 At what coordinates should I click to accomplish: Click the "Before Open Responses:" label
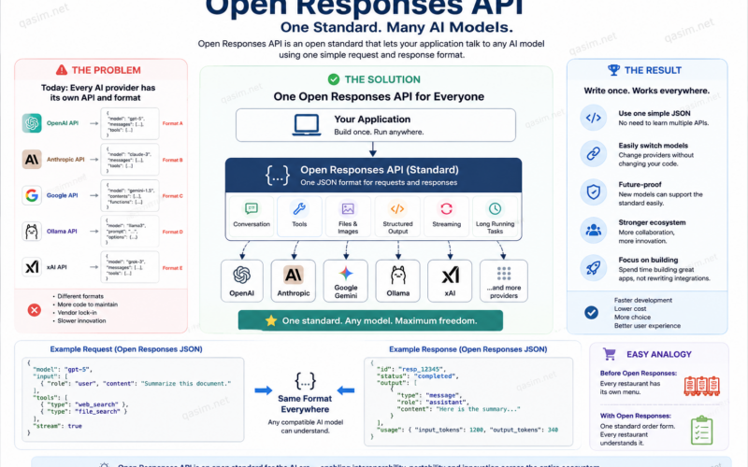[639, 373]
